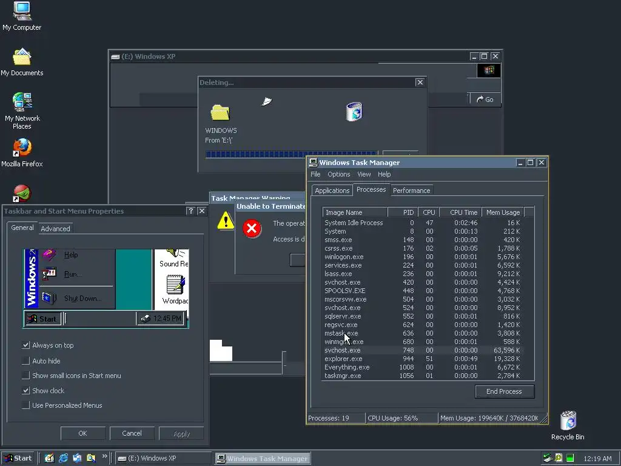Click the Go button in Explorer window
The image size is (621, 466).
tap(485, 100)
